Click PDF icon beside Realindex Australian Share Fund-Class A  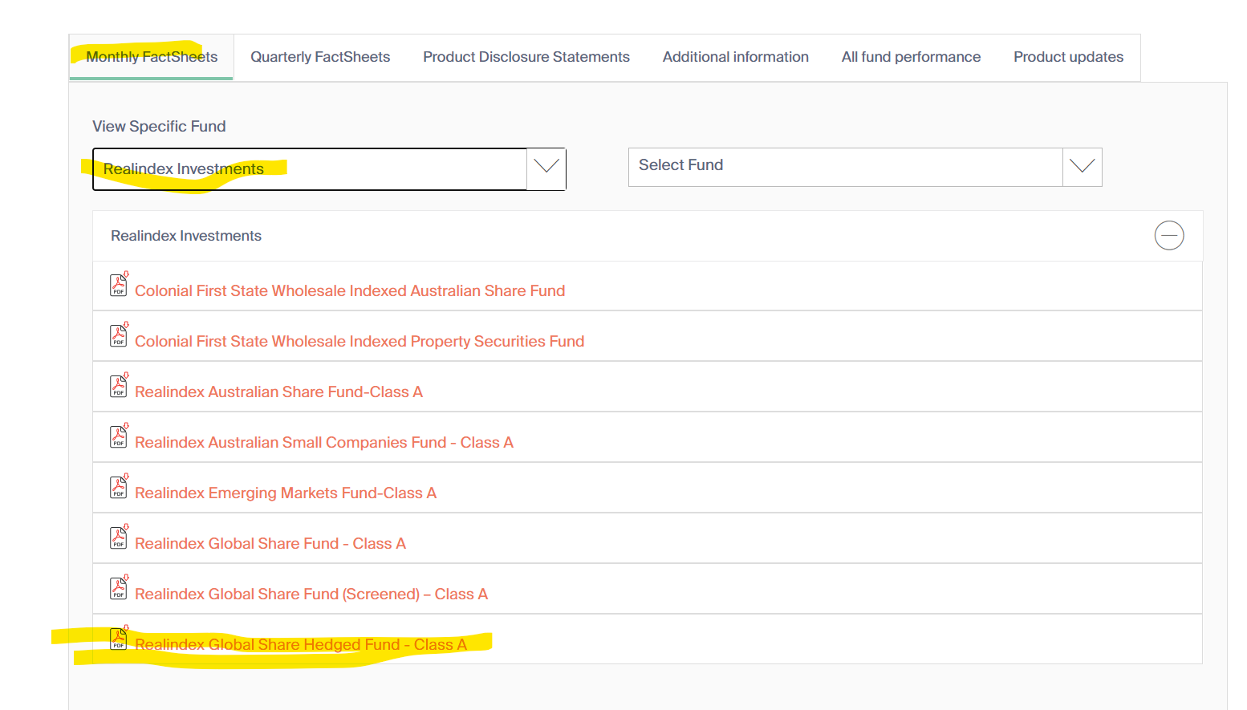119,387
